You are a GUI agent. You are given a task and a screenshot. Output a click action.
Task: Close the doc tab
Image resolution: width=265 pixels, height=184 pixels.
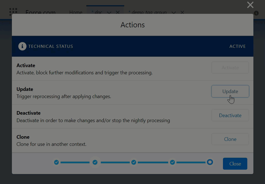click(x=118, y=12)
